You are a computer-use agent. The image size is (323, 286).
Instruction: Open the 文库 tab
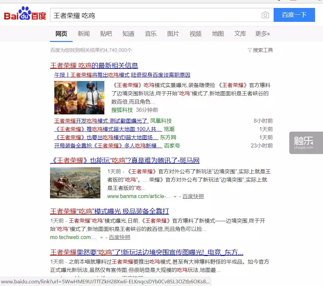pos(240,34)
